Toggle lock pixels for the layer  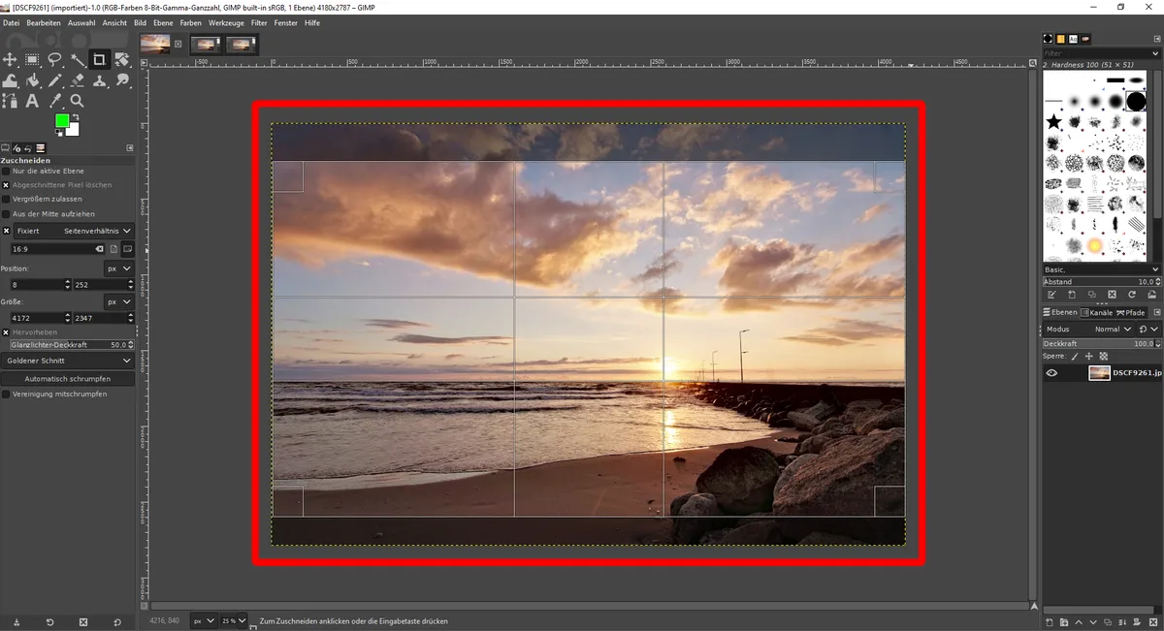tap(1075, 356)
